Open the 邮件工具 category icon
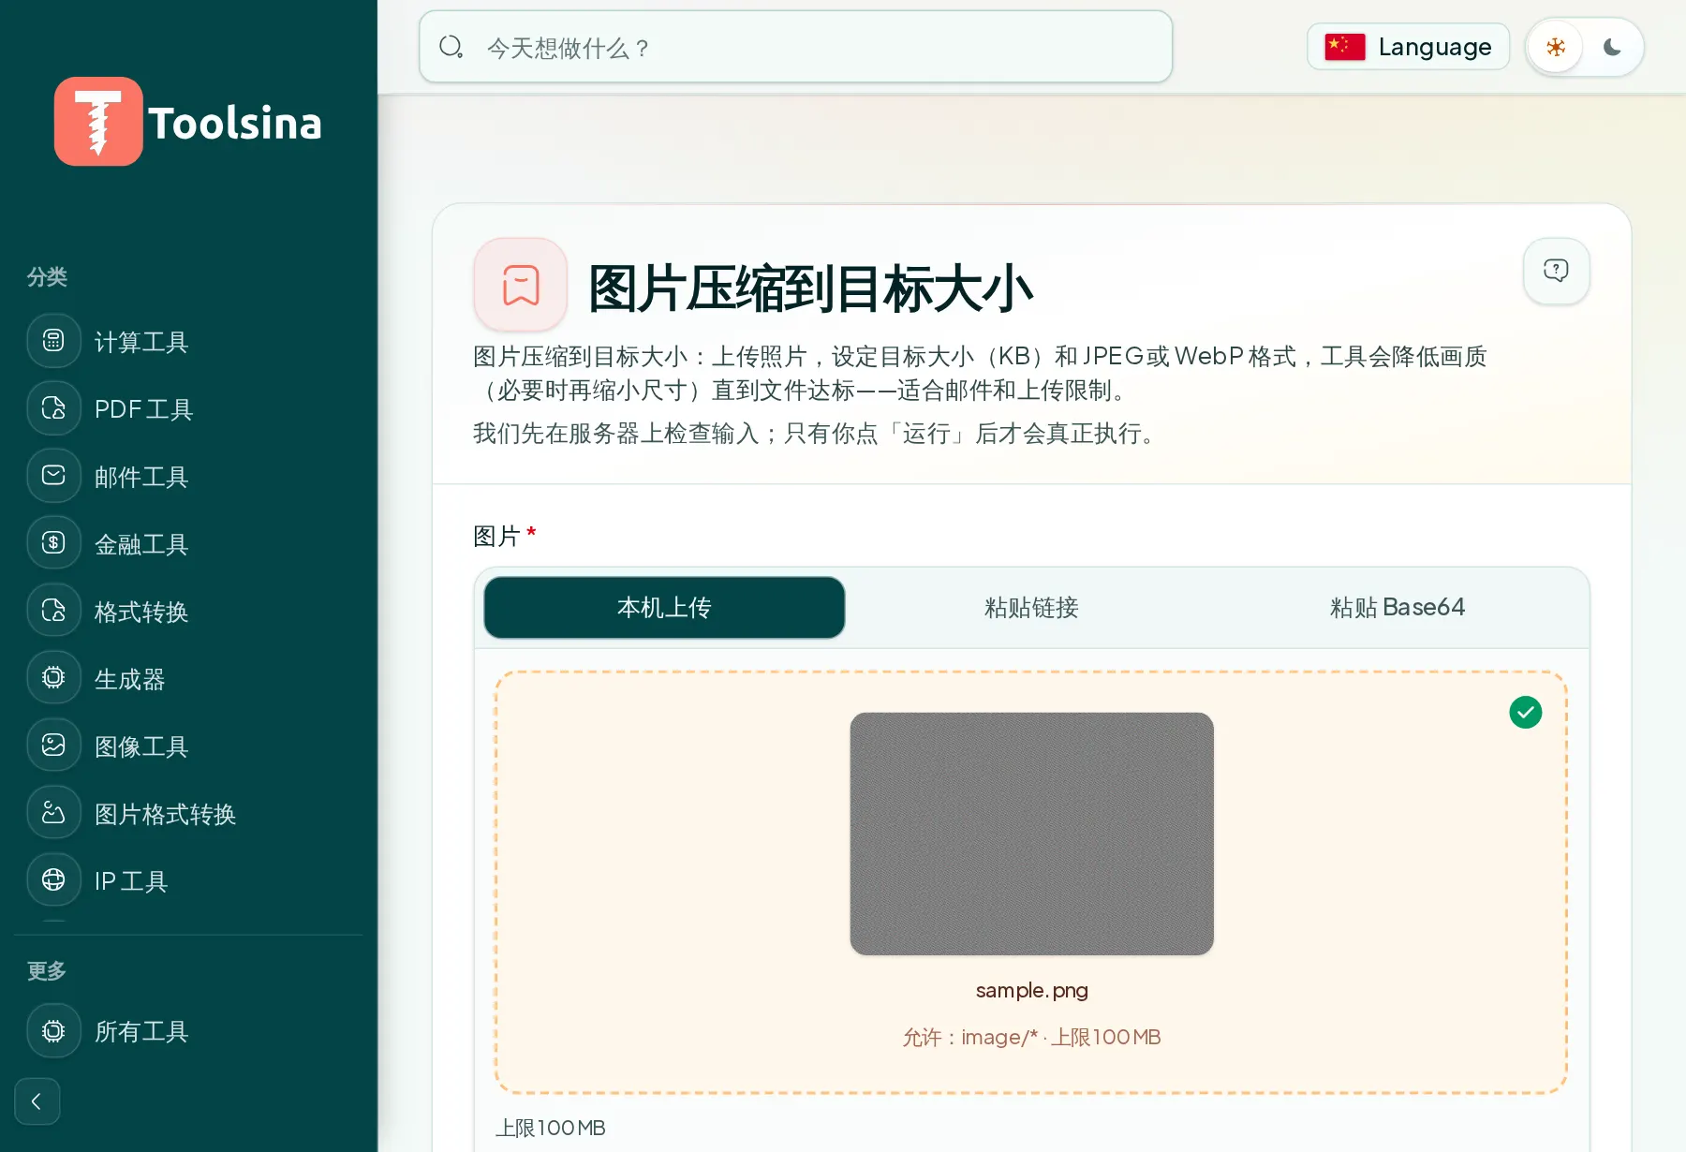The width and height of the screenshot is (1686, 1152). pos(53,476)
